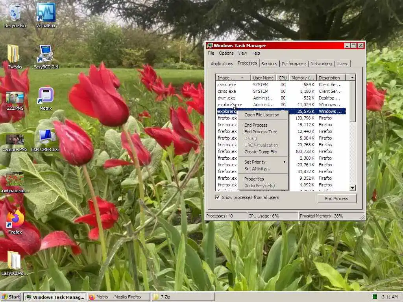This screenshot has height=302, width=403.
Task: Switch to 7-Zip taskbar button
Action: 183,297
